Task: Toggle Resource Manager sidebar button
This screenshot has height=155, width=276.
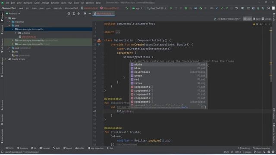Action: click(x=2, y=67)
